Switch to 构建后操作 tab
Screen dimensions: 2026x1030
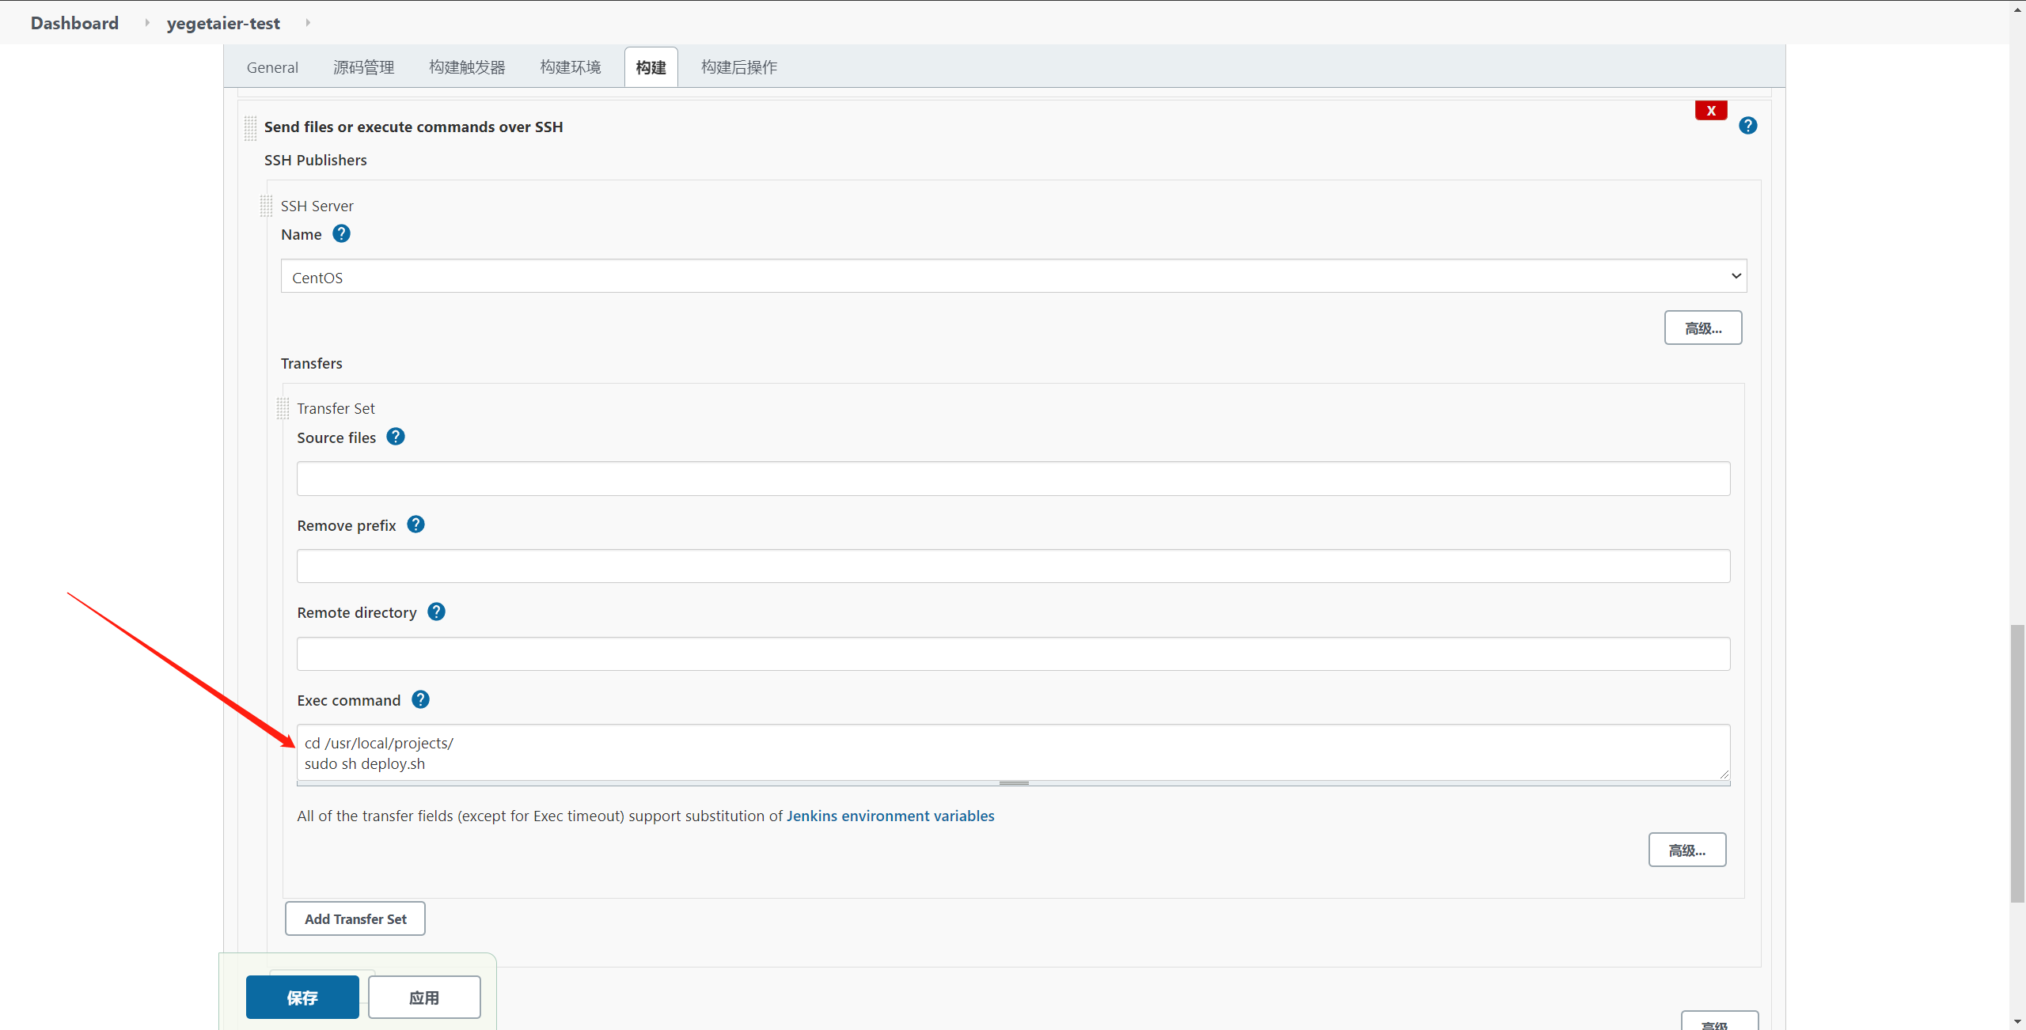click(738, 67)
